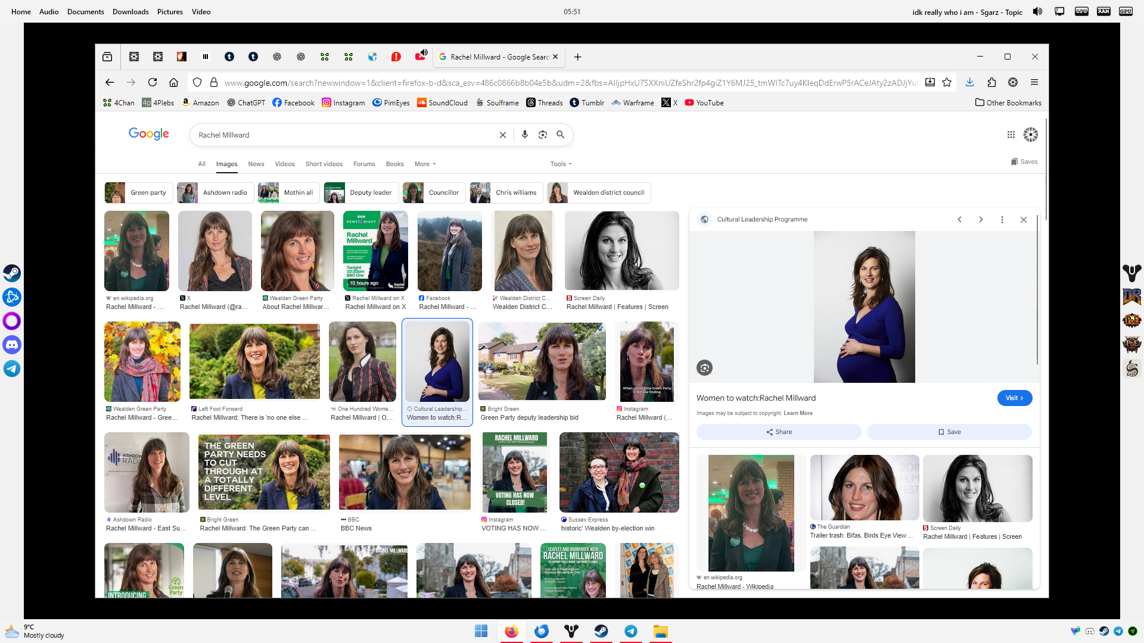Image resolution: width=1144 pixels, height=643 pixels.
Task: Click the voice search microphone icon
Action: pyautogui.click(x=524, y=135)
